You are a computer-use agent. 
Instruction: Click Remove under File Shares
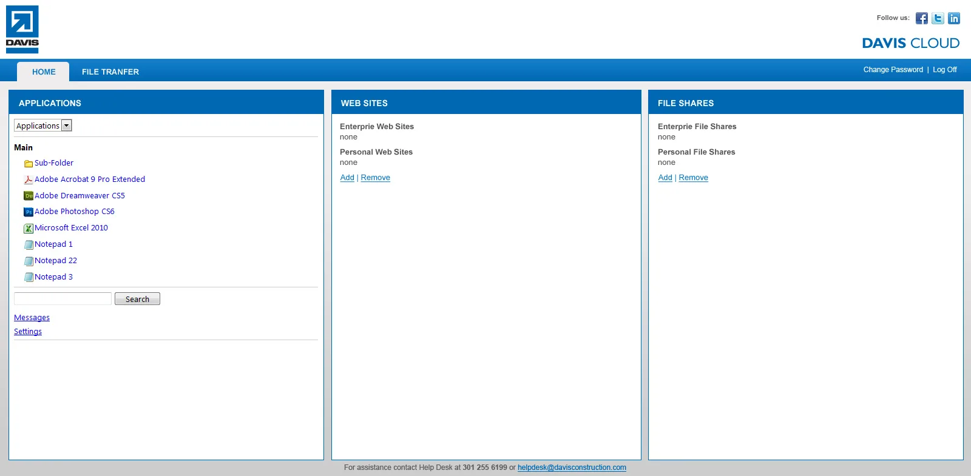click(694, 178)
